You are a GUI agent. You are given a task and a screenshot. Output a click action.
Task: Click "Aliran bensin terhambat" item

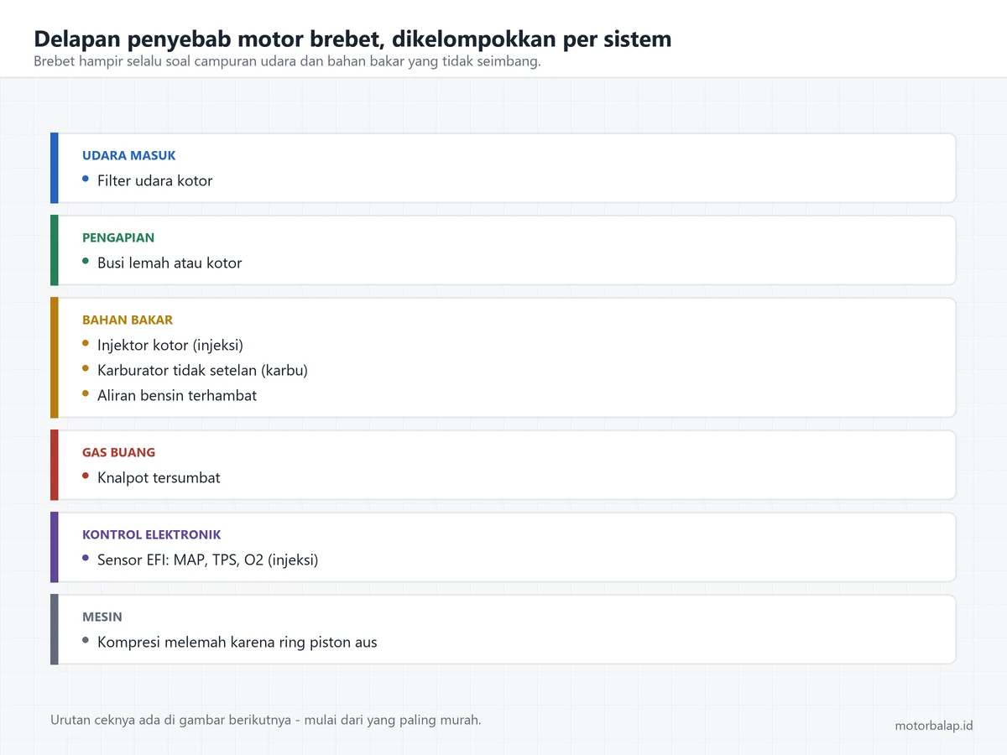click(x=177, y=395)
